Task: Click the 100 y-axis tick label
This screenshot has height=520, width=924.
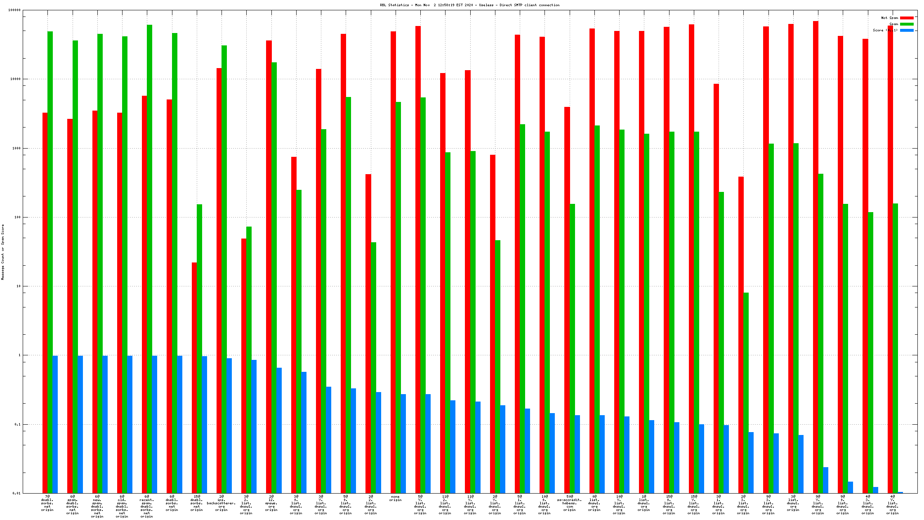Action: pos(16,217)
